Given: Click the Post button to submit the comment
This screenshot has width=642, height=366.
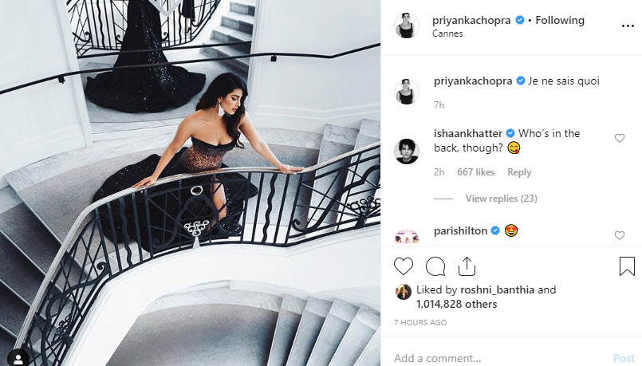Looking at the screenshot, I should [x=624, y=358].
